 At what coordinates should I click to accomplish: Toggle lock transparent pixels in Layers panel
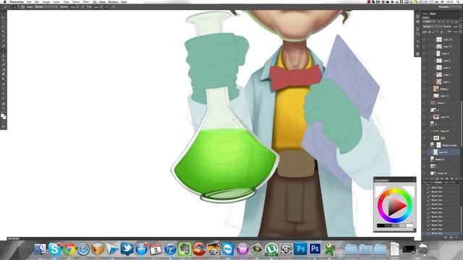[429, 32]
